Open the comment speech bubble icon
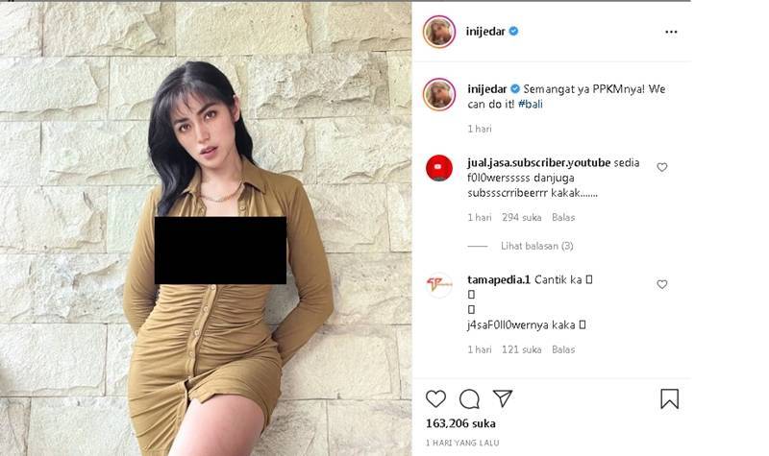 [469, 399]
